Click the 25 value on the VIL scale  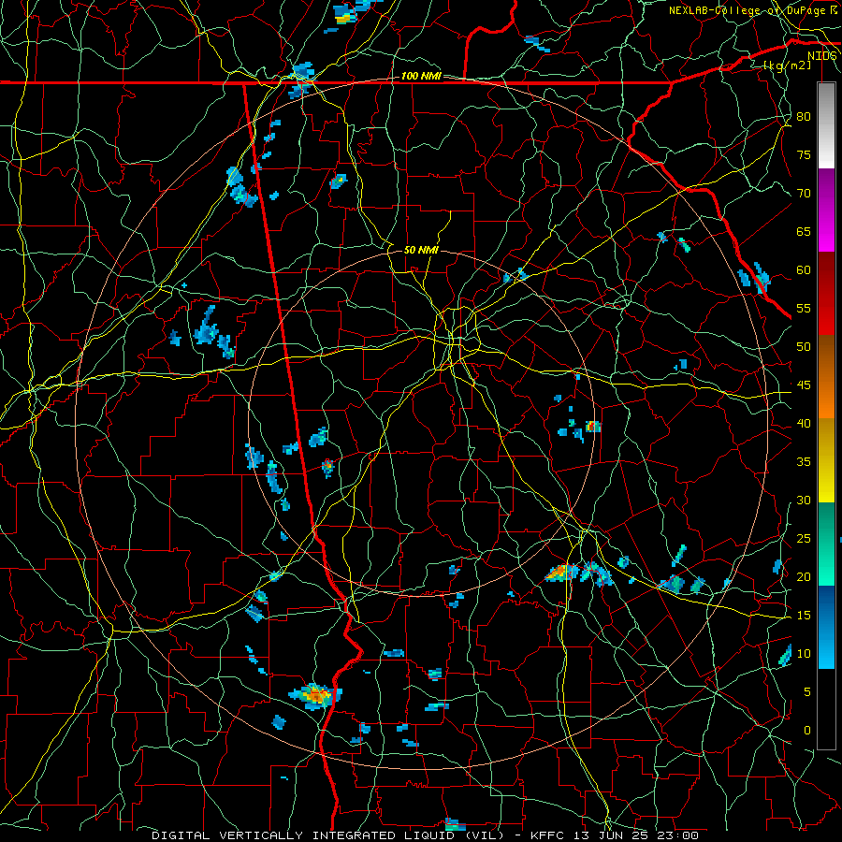coord(804,539)
